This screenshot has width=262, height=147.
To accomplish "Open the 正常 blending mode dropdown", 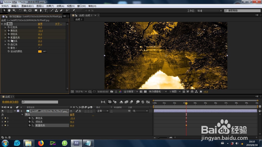I will pos(102,111).
